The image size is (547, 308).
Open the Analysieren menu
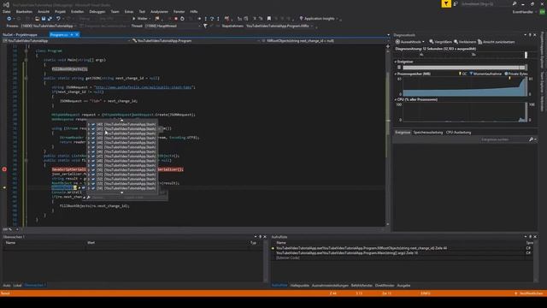[x=159, y=11]
